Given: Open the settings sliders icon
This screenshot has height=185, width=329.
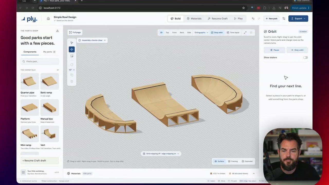Looking at the screenshot, I should [284, 18].
